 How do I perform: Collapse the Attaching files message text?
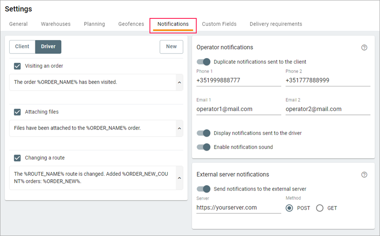point(180,128)
